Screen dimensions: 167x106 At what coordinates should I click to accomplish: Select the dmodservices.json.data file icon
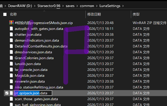tap(11, 52)
